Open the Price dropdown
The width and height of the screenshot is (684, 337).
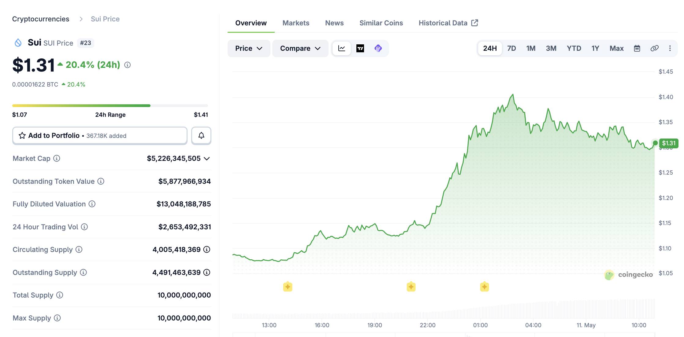(249, 48)
